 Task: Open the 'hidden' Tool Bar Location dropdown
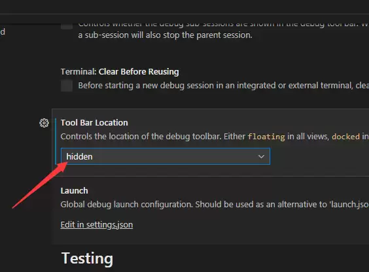[166, 156]
